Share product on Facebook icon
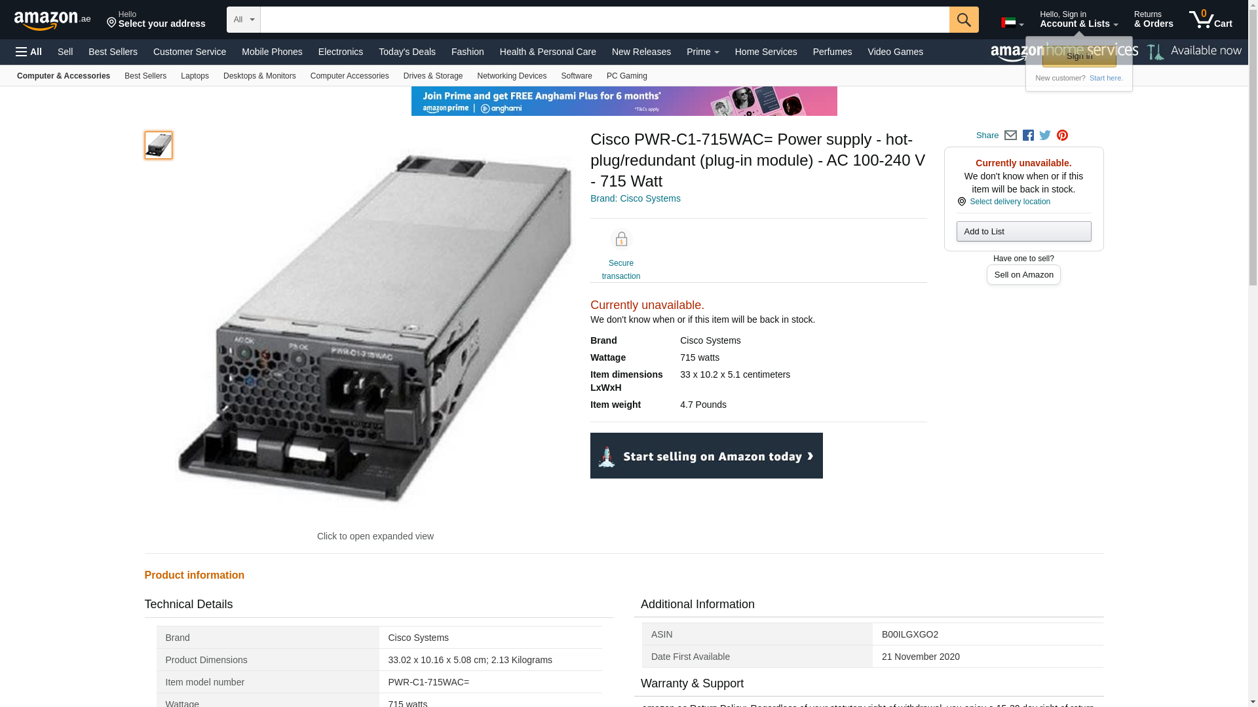 [1028, 136]
